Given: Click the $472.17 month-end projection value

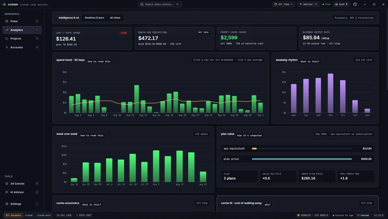Looking at the screenshot, I should pyautogui.click(x=148, y=38).
